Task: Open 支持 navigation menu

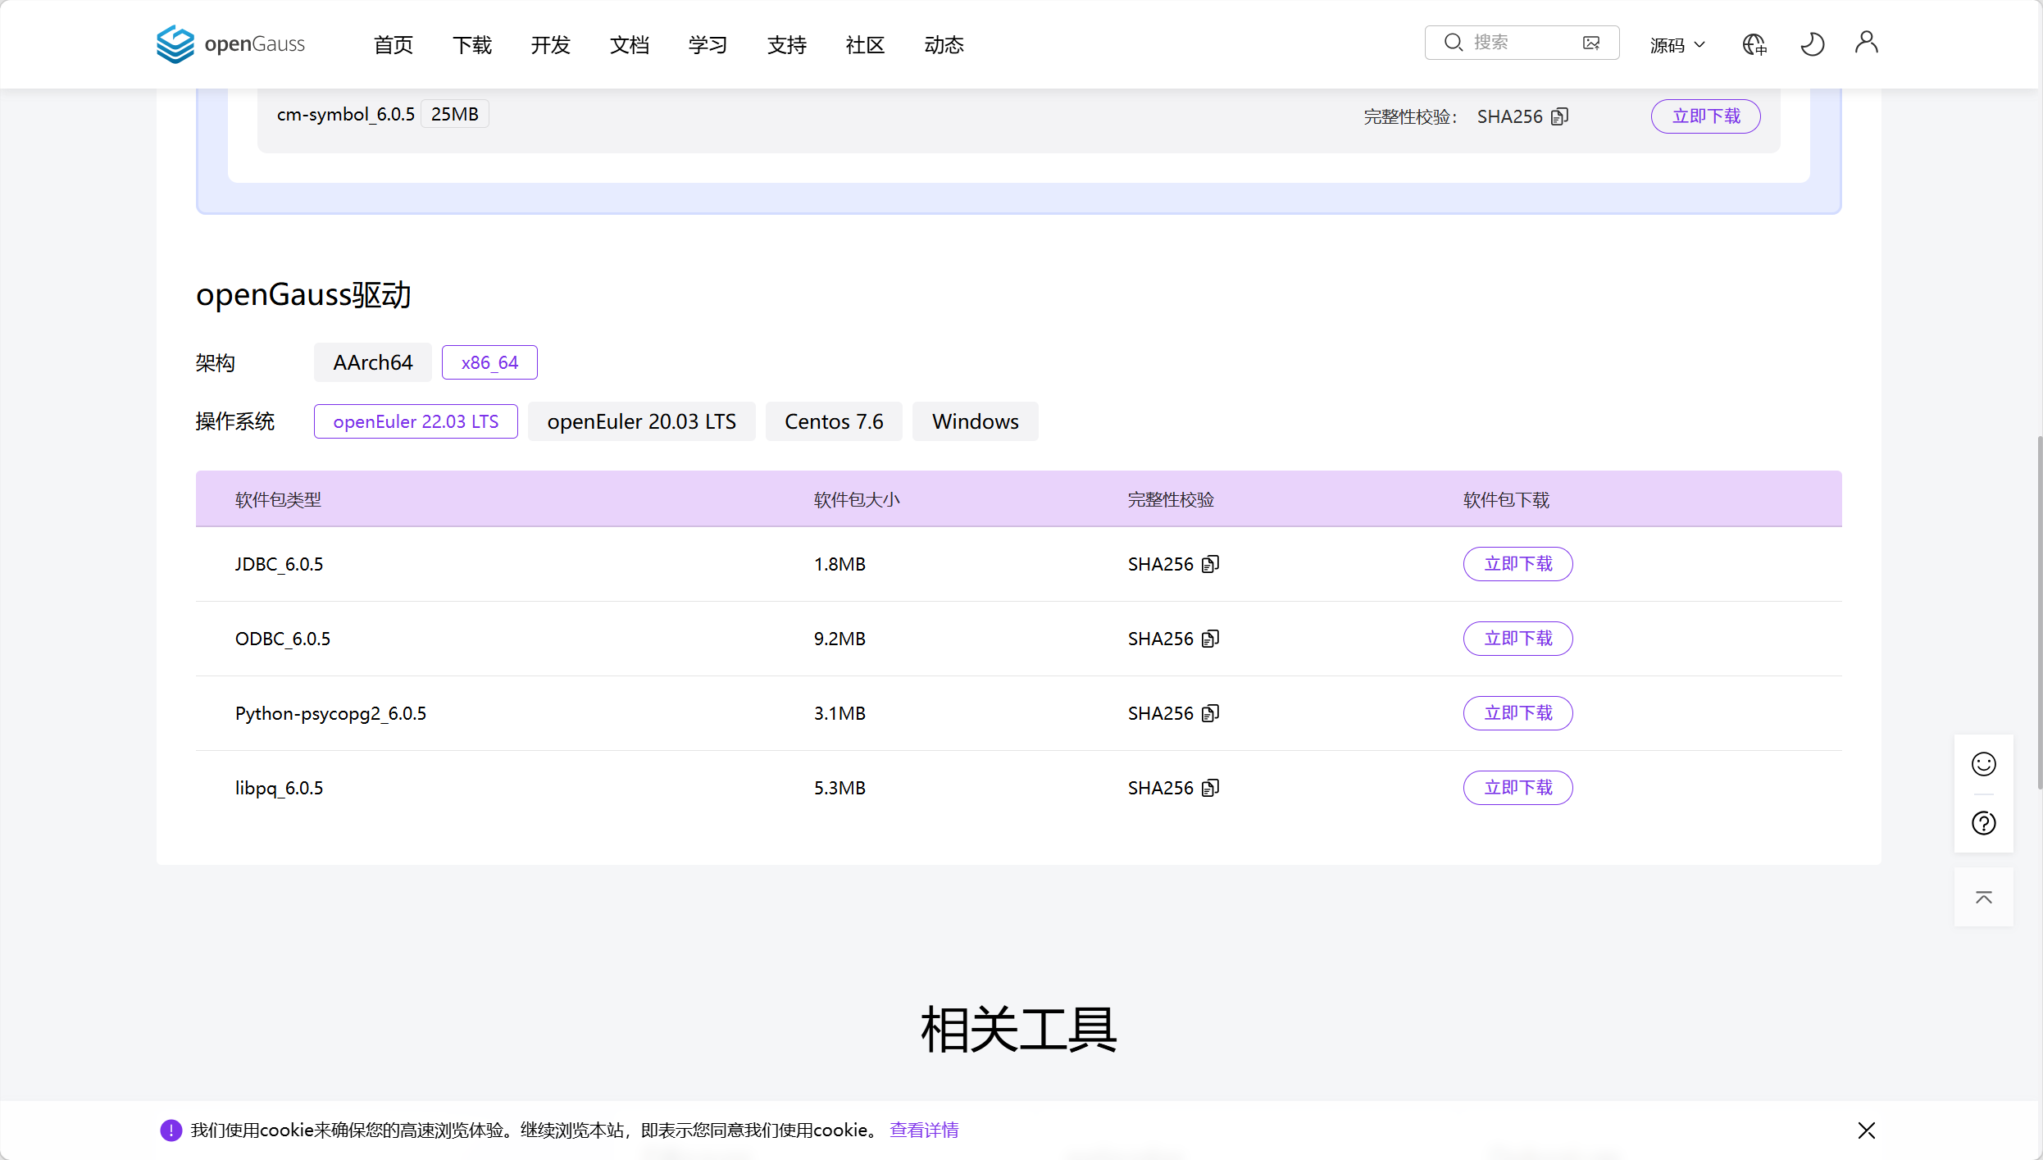Action: [787, 45]
